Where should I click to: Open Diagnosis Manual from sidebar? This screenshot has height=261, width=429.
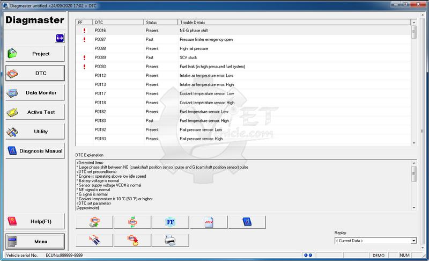[x=35, y=151]
